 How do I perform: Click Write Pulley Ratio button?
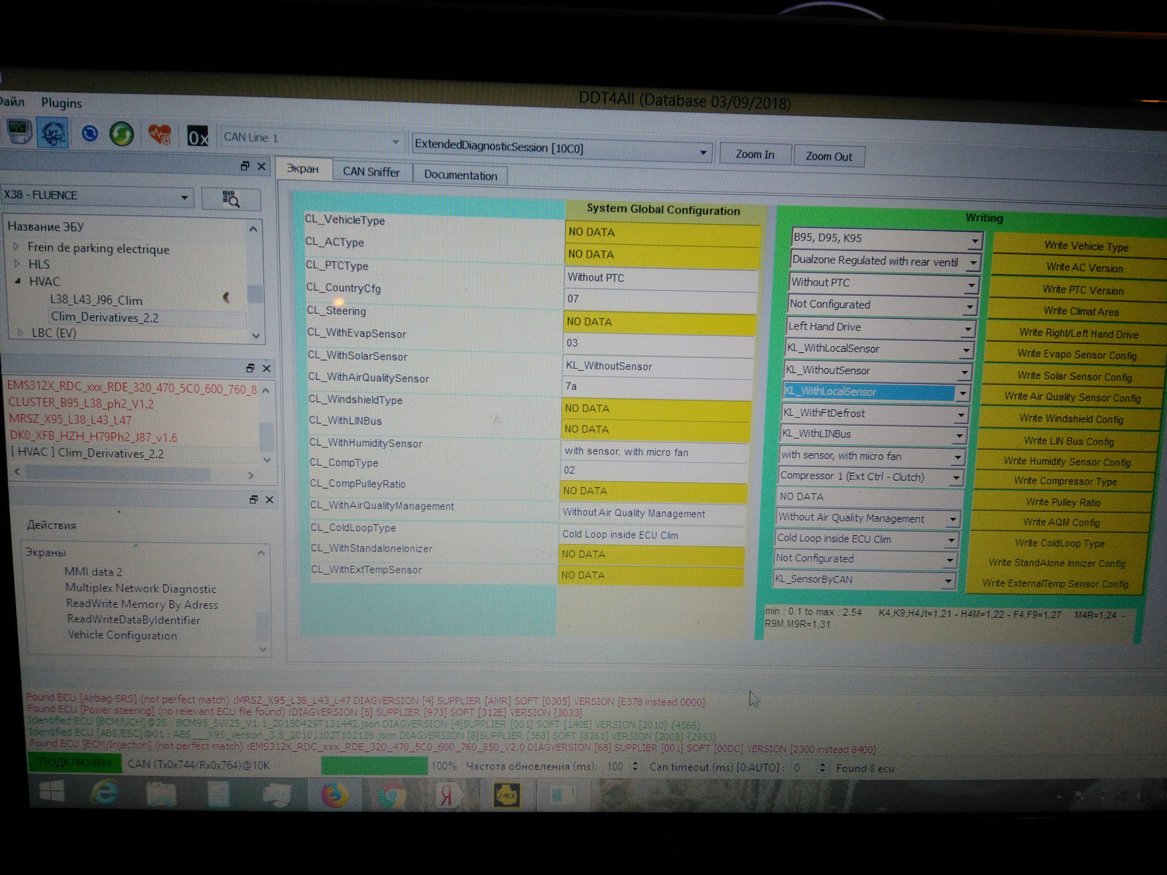click(x=1063, y=503)
